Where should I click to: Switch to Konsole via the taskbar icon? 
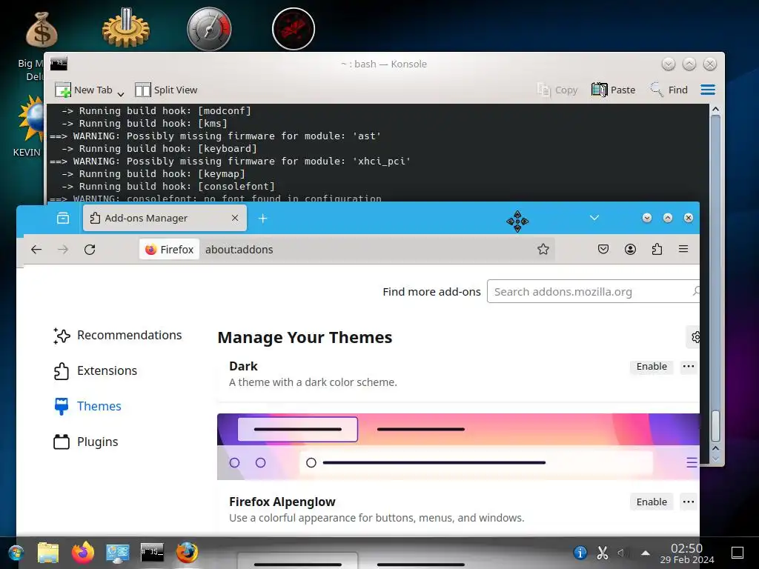click(x=152, y=553)
